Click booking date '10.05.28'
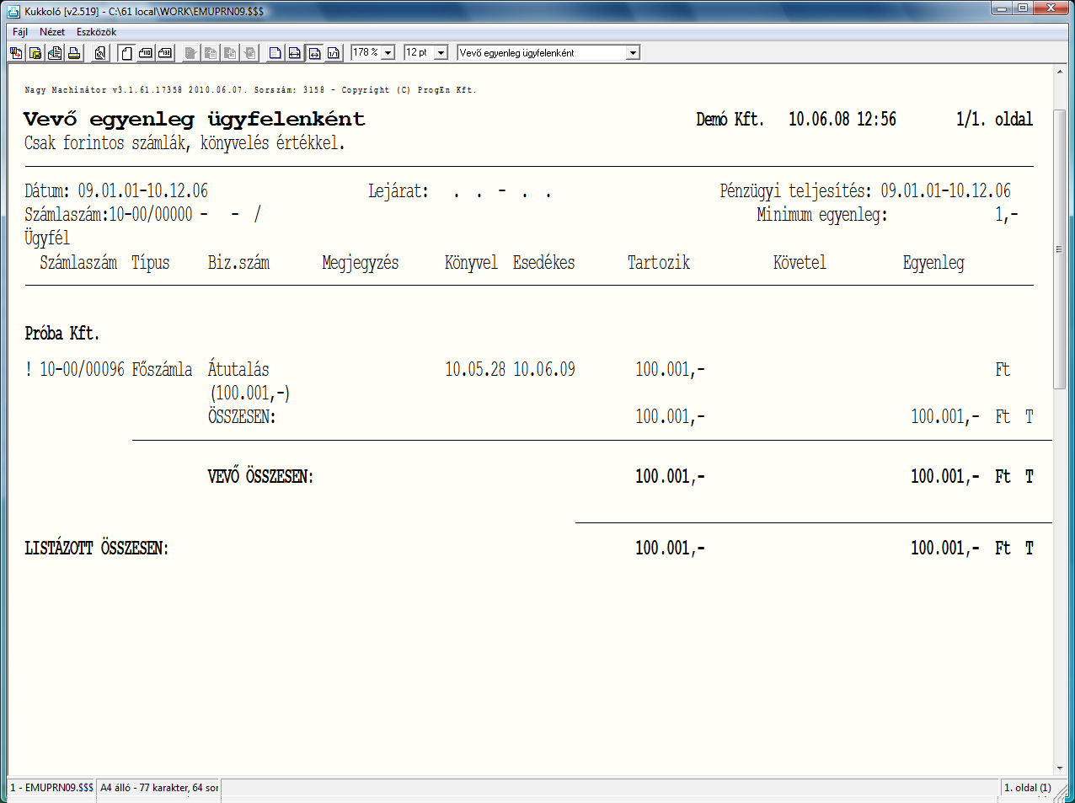1075x803 pixels. pos(475,369)
